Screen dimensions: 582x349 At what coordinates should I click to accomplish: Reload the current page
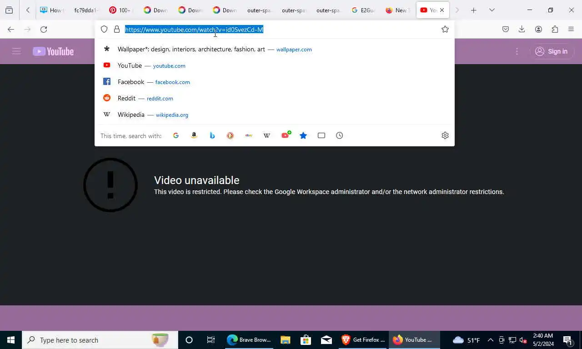coord(44,30)
